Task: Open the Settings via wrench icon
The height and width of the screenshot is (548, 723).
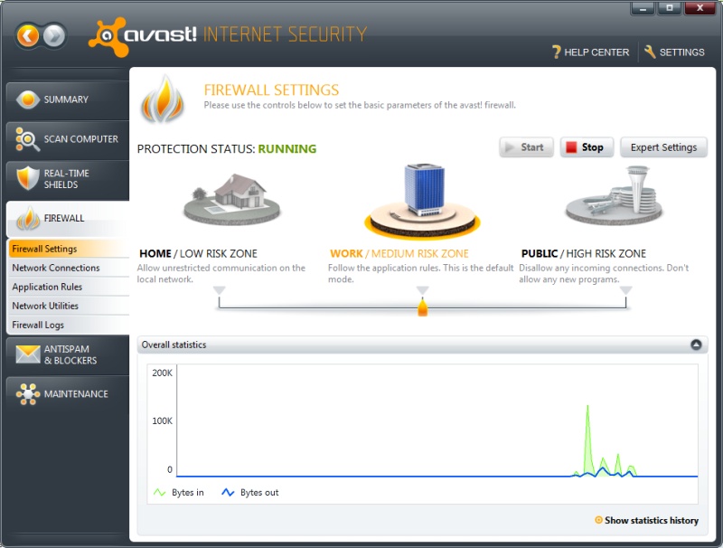Action: (x=674, y=52)
